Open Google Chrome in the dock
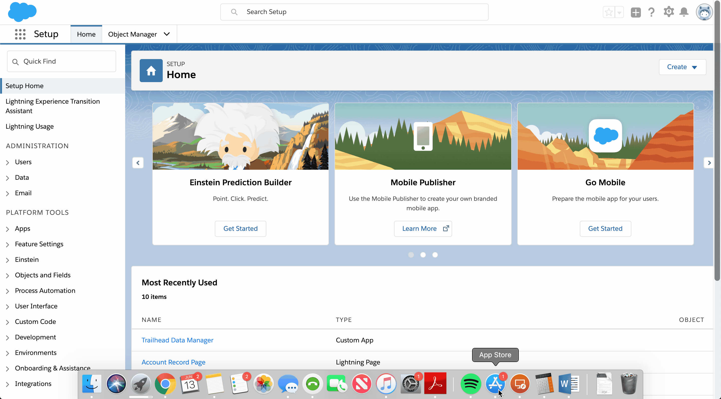Viewport: 721px width, 399px height. 165,384
